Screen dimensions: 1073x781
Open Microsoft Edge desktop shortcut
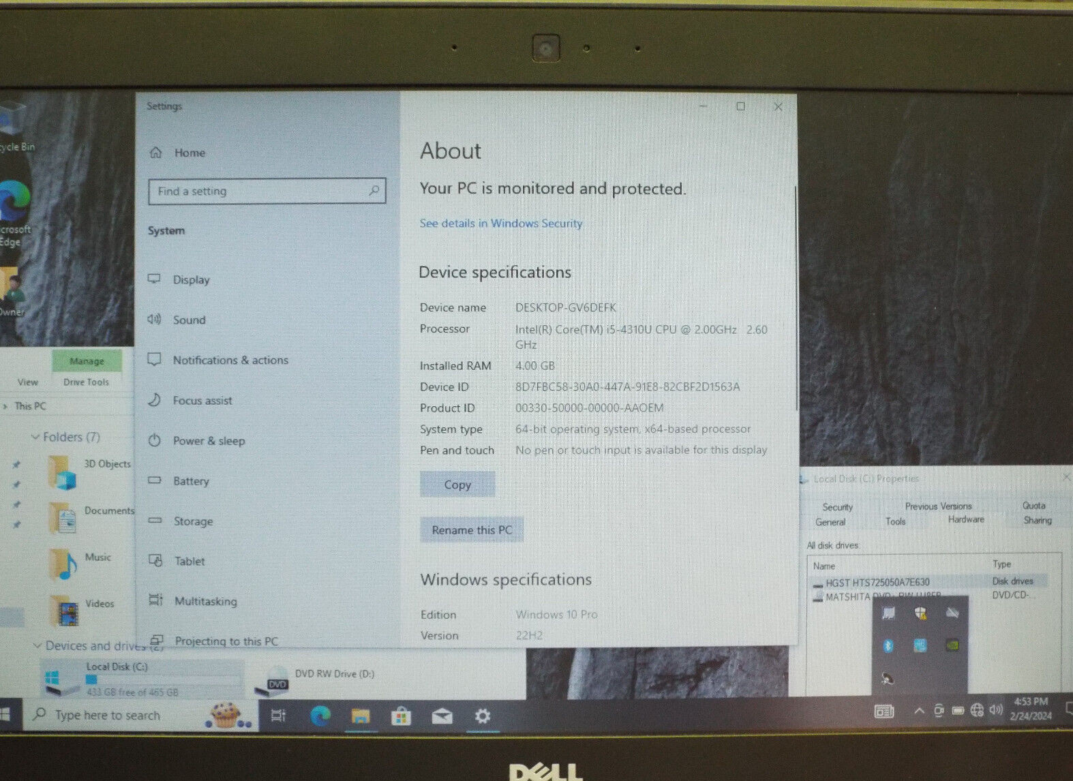14,215
